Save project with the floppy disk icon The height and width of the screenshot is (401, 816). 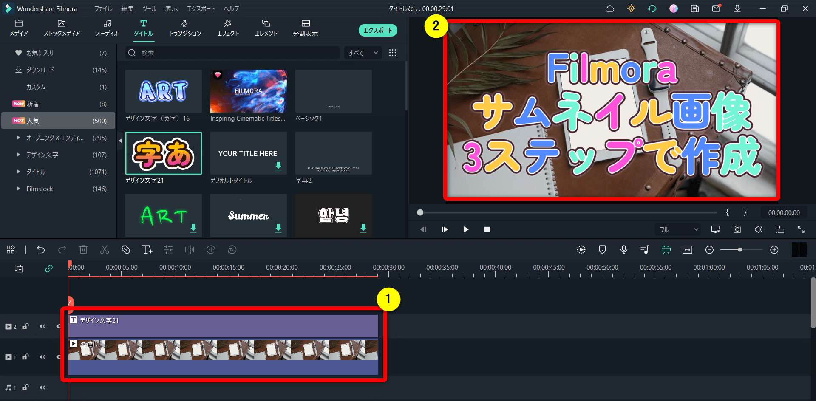click(695, 8)
